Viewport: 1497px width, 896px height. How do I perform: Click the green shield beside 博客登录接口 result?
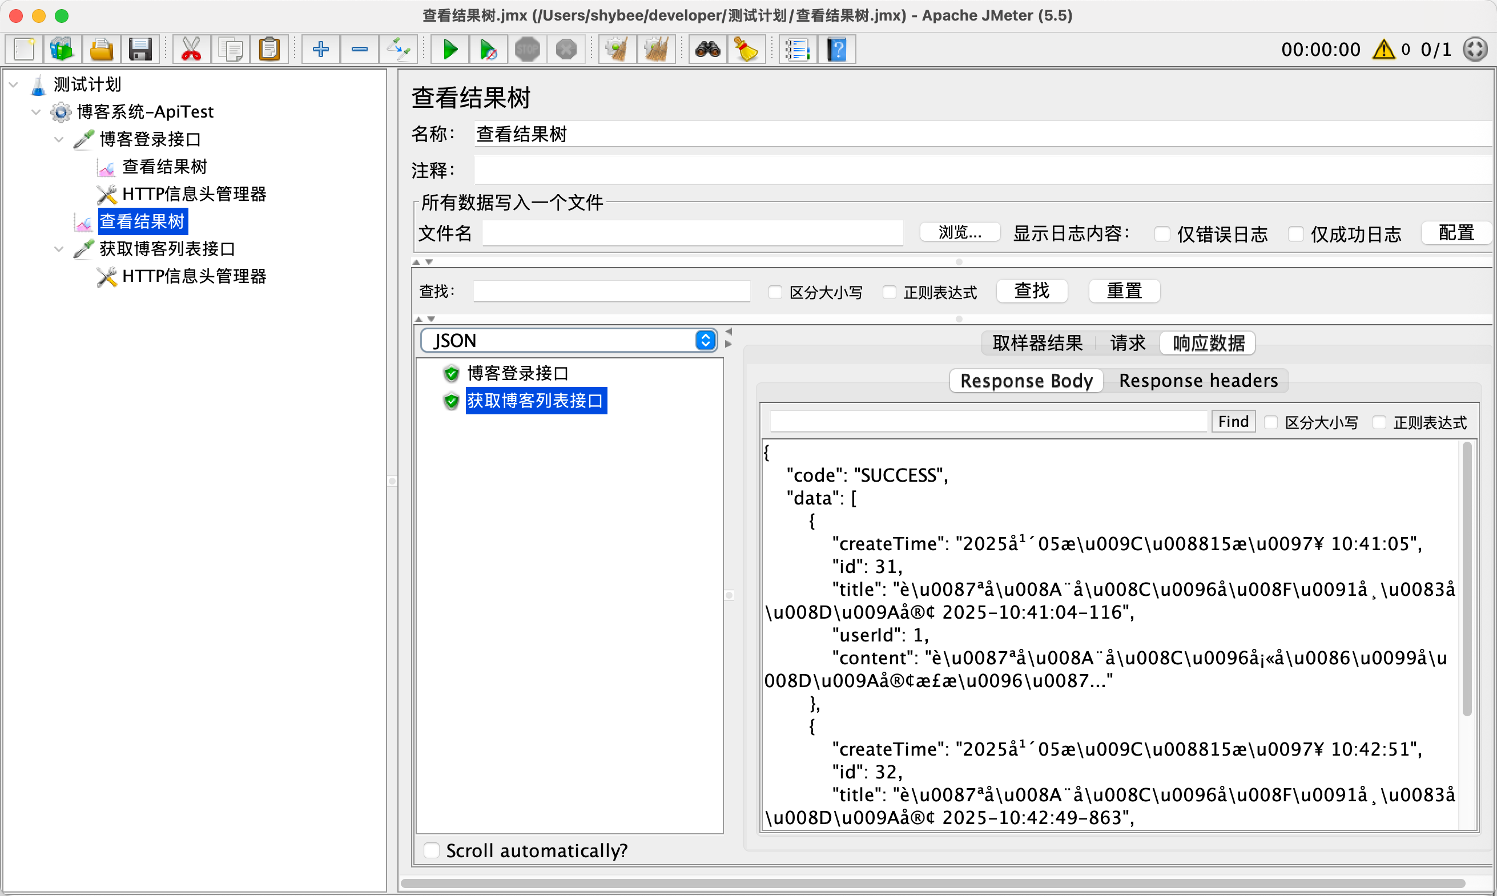pyautogui.click(x=451, y=374)
